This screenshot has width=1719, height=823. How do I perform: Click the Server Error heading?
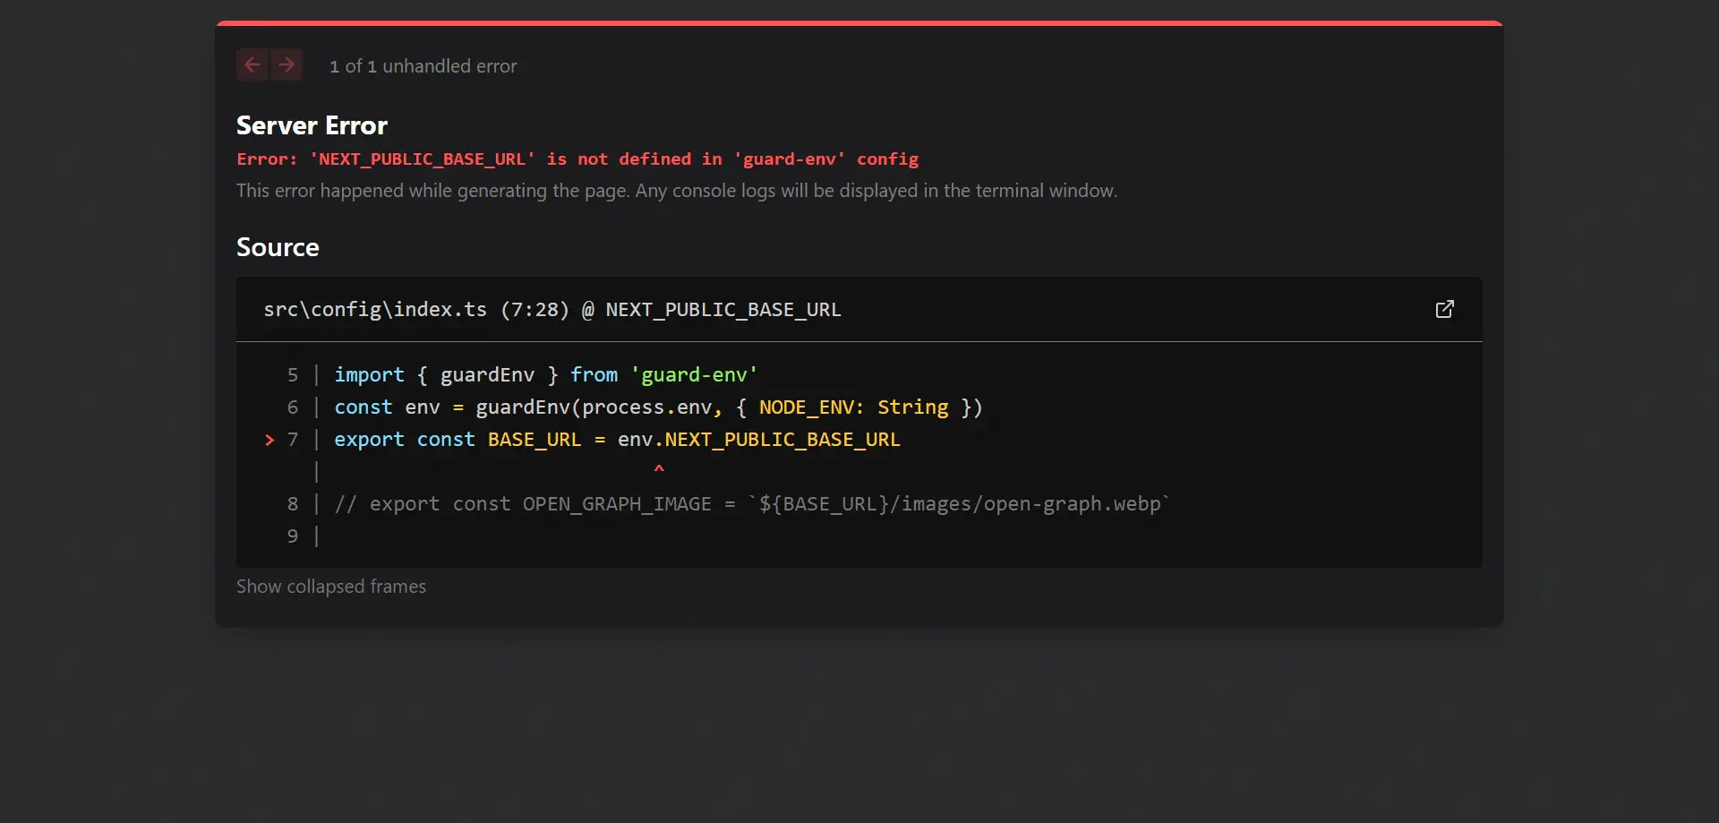[x=312, y=125]
